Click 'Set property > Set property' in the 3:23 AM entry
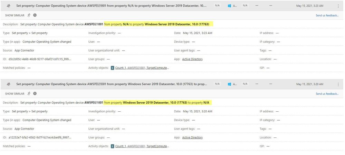 click(30, 33)
